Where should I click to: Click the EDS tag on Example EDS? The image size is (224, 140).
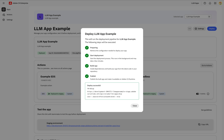pyautogui.click(x=43, y=94)
